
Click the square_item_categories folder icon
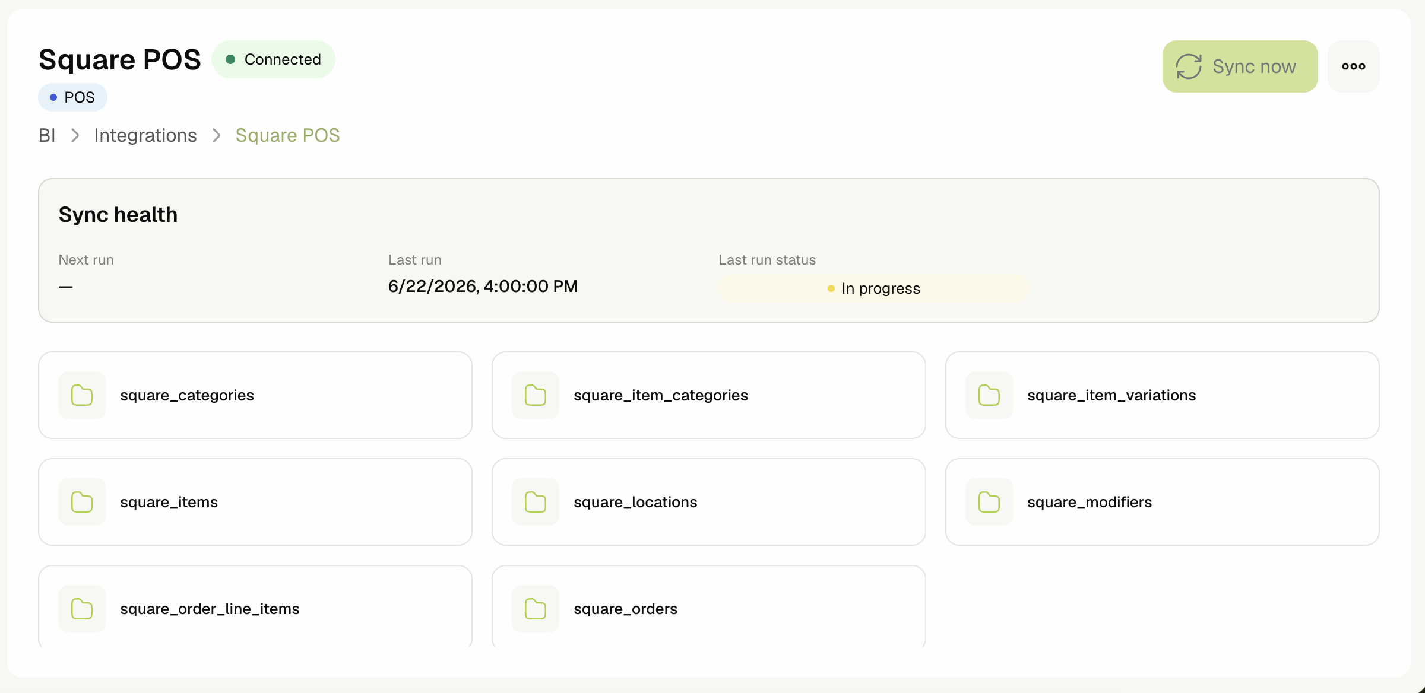536,395
